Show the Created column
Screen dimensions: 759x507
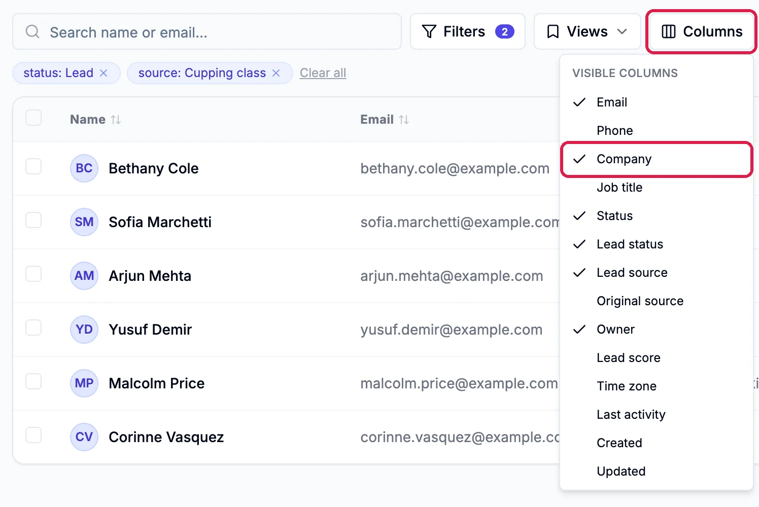coord(657,443)
